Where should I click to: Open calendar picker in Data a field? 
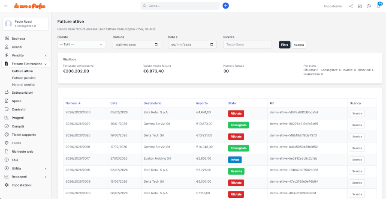[213, 45]
